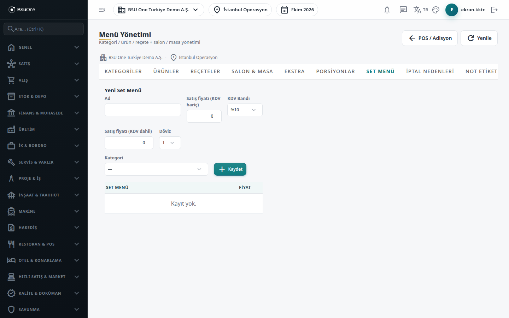Click the Yenile refresh button
The width and height of the screenshot is (509, 318).
[479, 38]
